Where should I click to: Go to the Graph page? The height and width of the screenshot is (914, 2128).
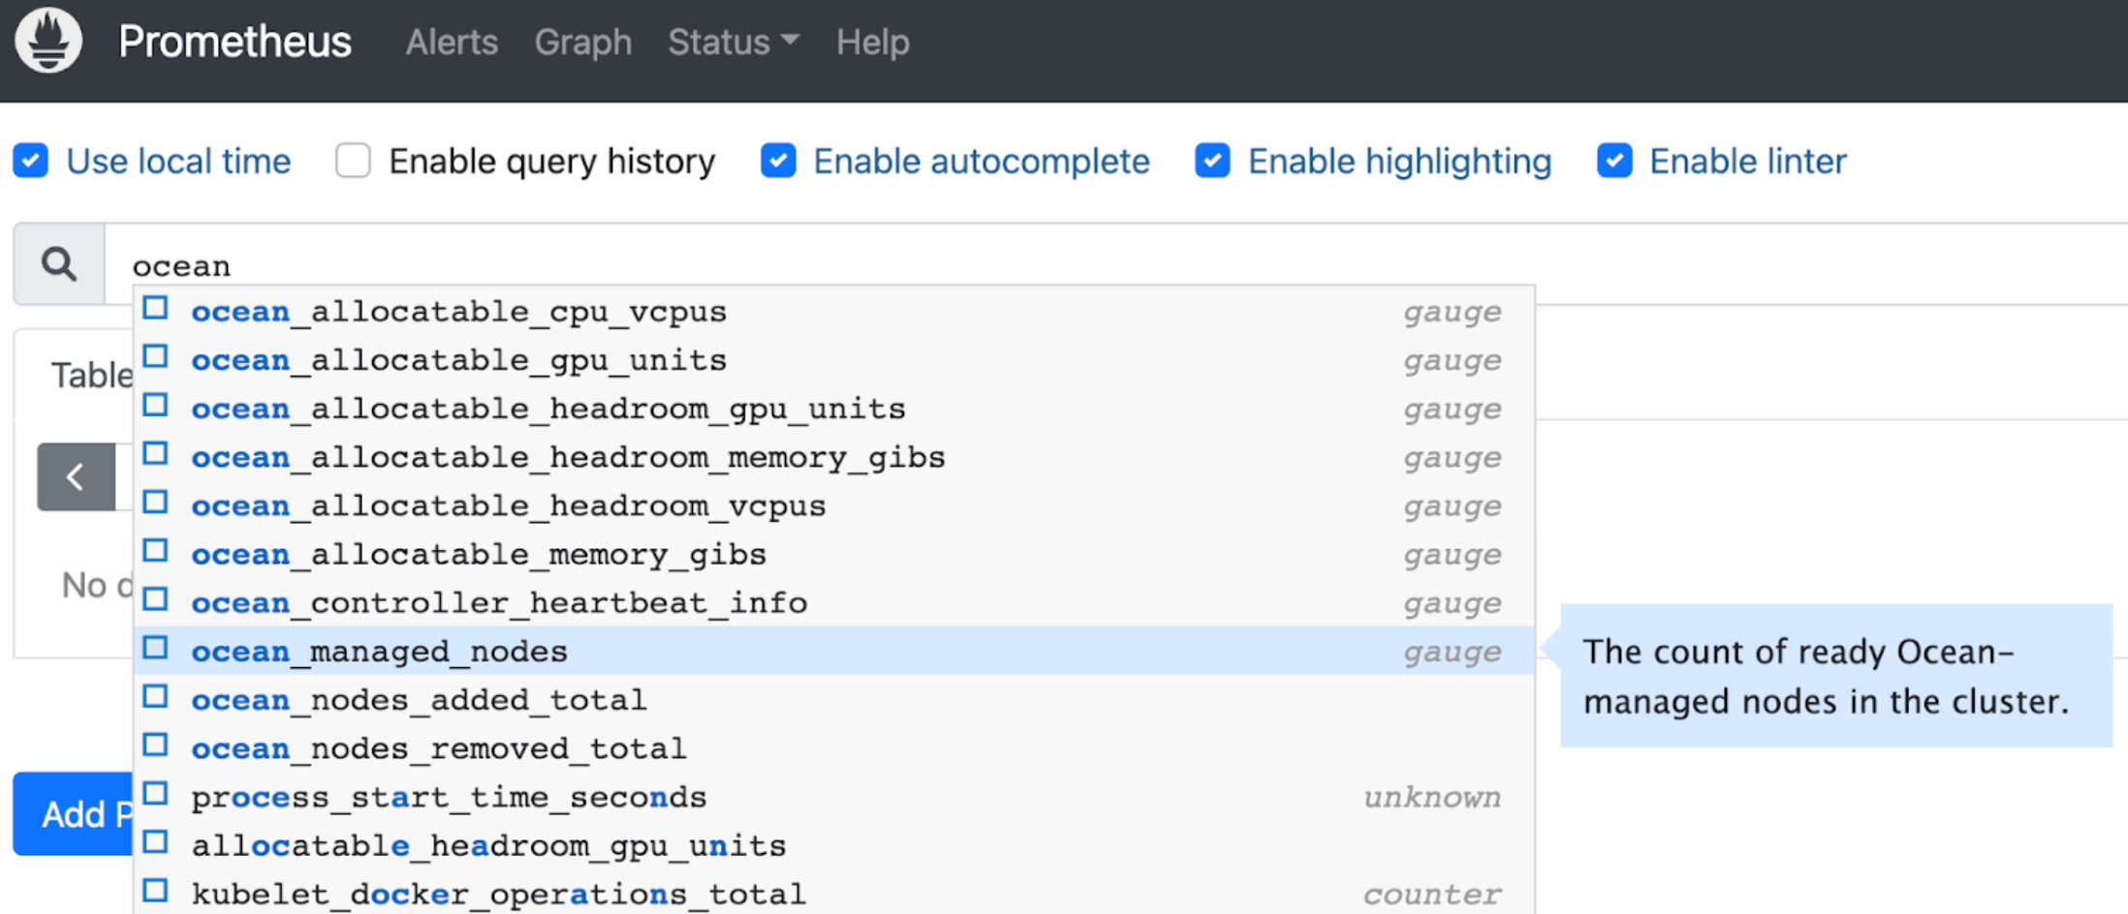click(x=582, y=43)
